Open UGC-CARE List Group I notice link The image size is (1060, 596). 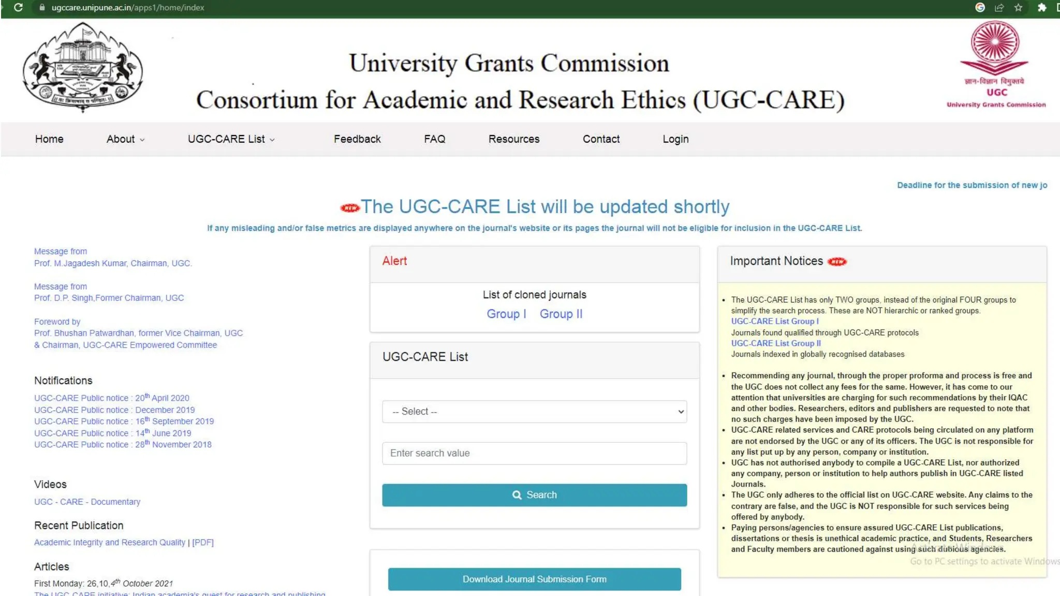[774, 321]
